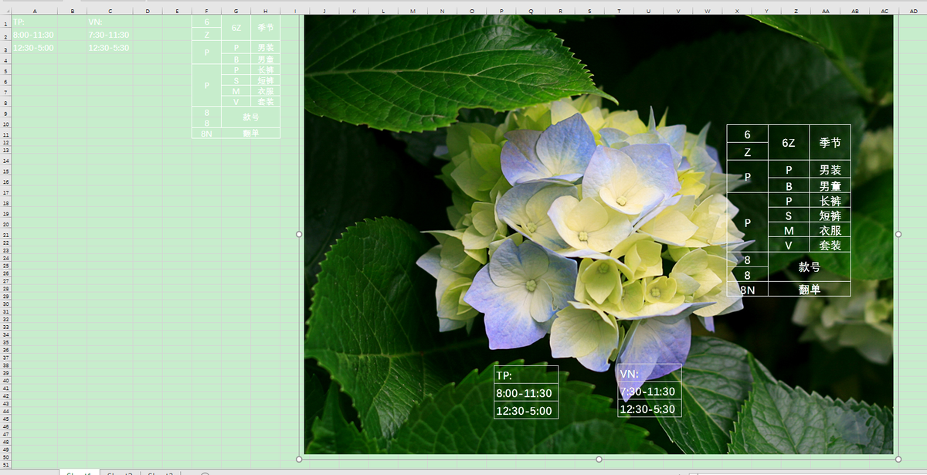This screenshot has height=475, width=927.
Task: Select column C header
Action: (110, 11)
